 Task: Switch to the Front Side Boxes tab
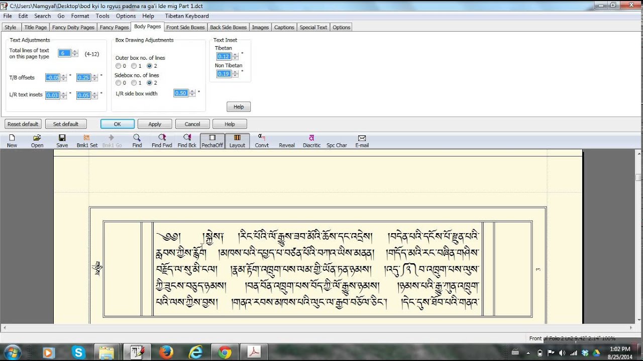pyautogui.click(x=185, y=28)
